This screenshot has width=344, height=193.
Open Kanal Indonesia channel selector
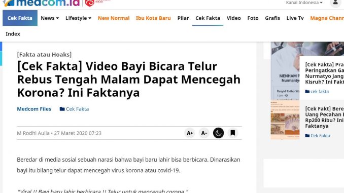pos(304,3)
